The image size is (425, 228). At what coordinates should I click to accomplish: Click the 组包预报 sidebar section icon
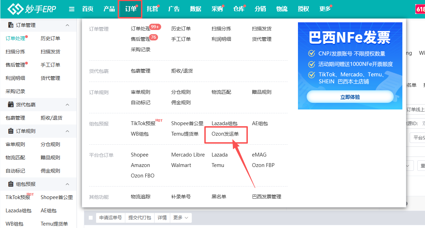click(x=10, y=184)
